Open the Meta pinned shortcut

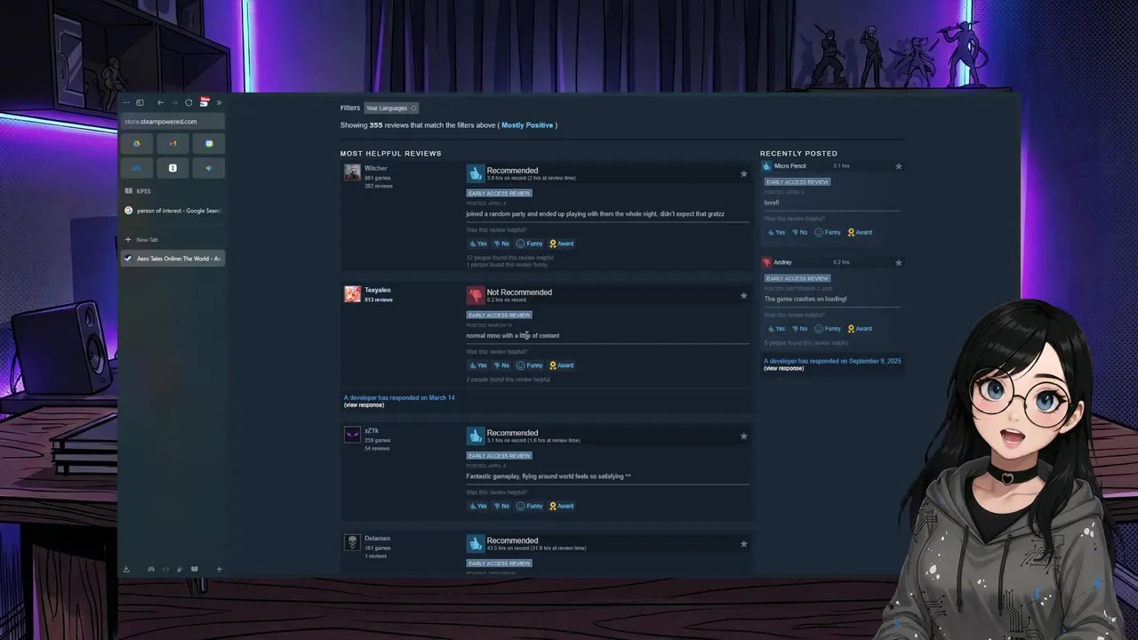coord(137,168)
